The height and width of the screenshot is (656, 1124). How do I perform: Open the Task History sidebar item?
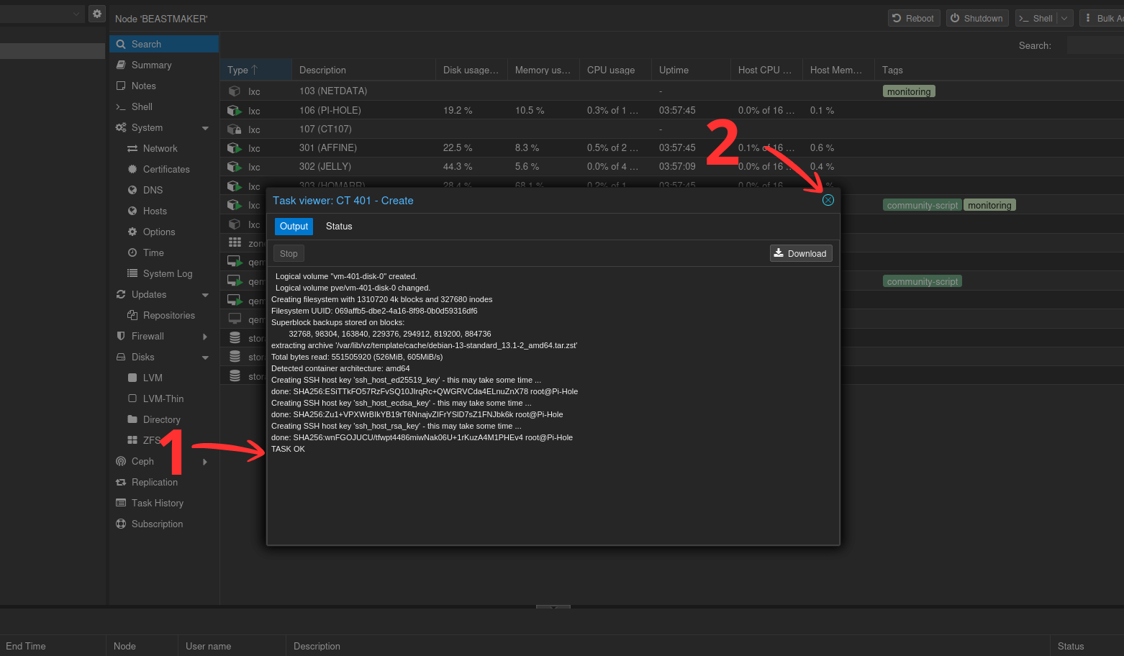click(x=164, y=503)
